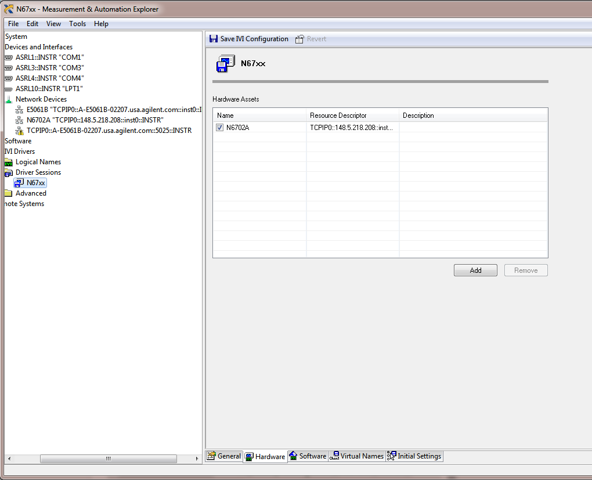Select the Remote Systems tree item
Viewport: 592px width, 480px height.
point(24,204)
